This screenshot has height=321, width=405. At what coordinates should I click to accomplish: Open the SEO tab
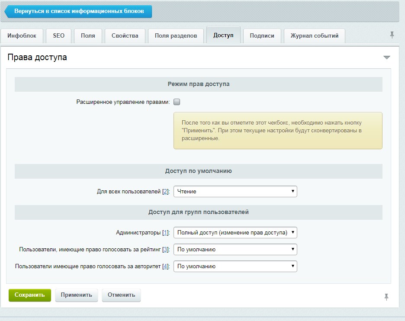point(58,36)
